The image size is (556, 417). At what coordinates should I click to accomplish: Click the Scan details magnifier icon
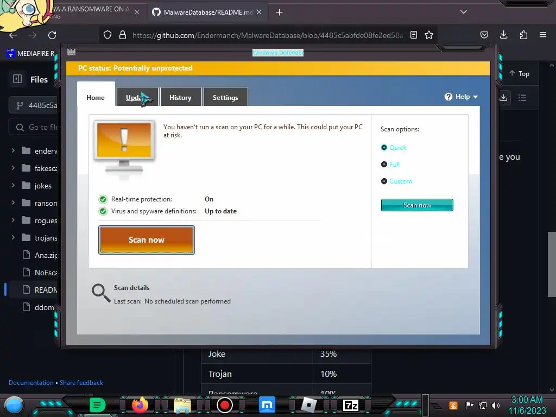pos(101,293)
